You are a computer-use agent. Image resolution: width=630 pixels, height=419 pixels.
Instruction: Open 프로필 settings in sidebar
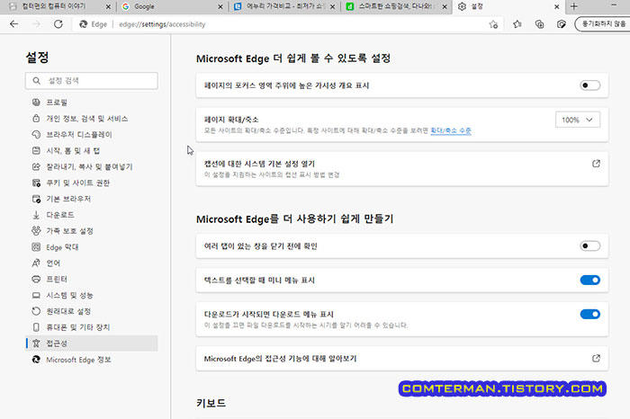(92, 103)
